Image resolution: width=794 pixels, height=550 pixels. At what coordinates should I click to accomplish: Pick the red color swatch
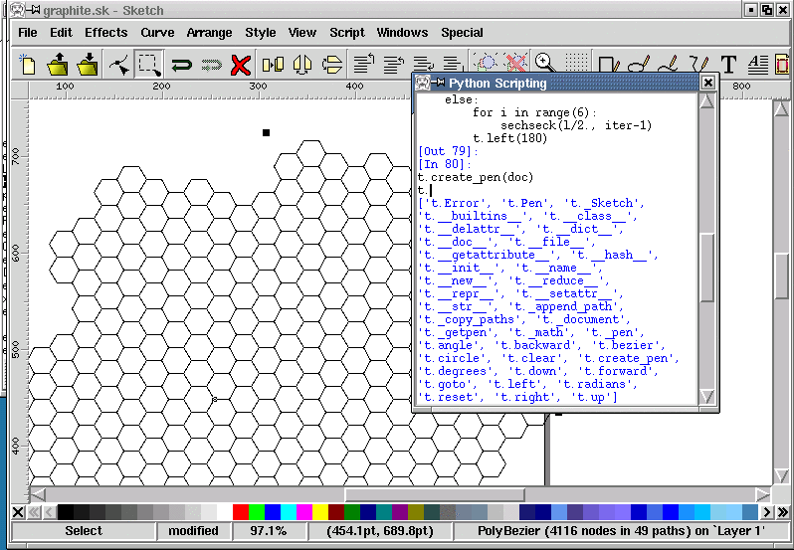(x=241, y=512)
